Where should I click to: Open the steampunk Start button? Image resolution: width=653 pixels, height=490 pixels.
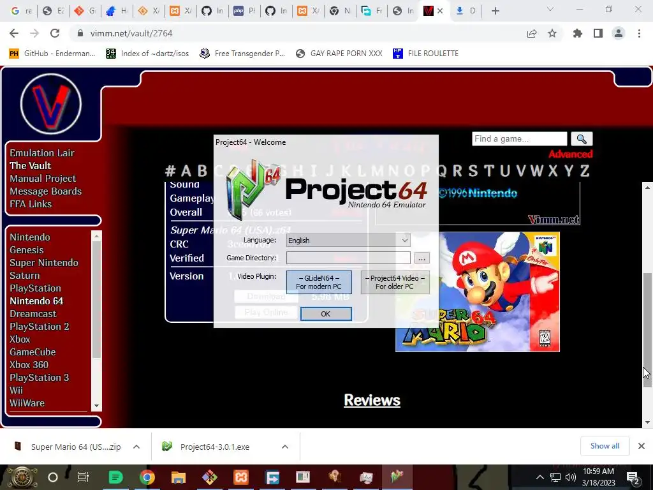click(x=21, y=477)
